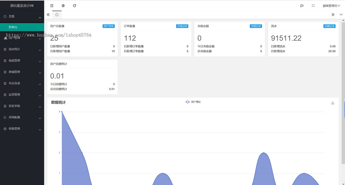
Task: Expand the 运营管理 menu
Action: [x=22, y=94]
